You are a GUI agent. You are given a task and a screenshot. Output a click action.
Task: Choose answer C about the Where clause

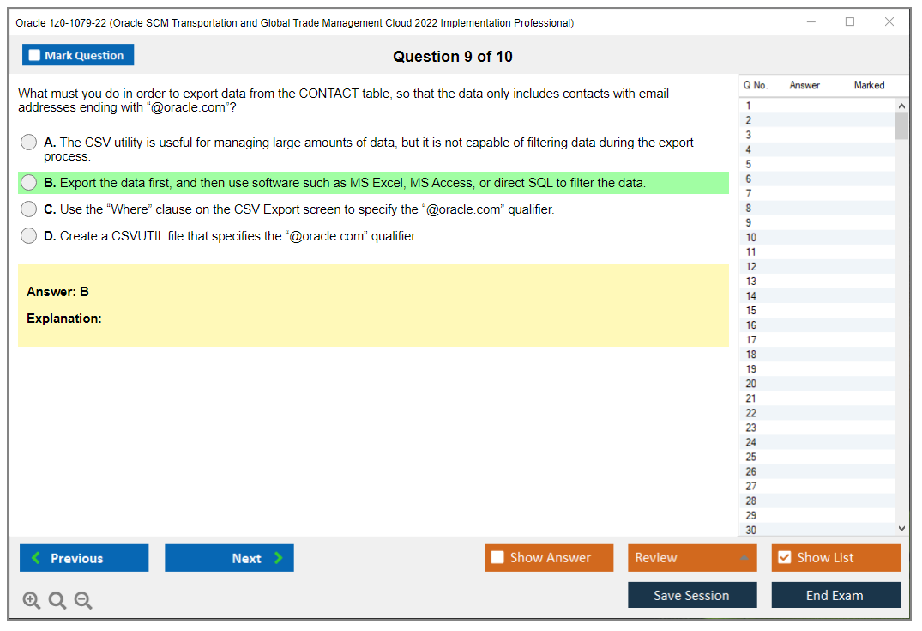(x=29, y=209)
